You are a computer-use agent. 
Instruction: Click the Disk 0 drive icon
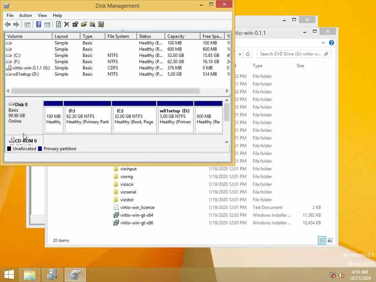tap(11, 104)
